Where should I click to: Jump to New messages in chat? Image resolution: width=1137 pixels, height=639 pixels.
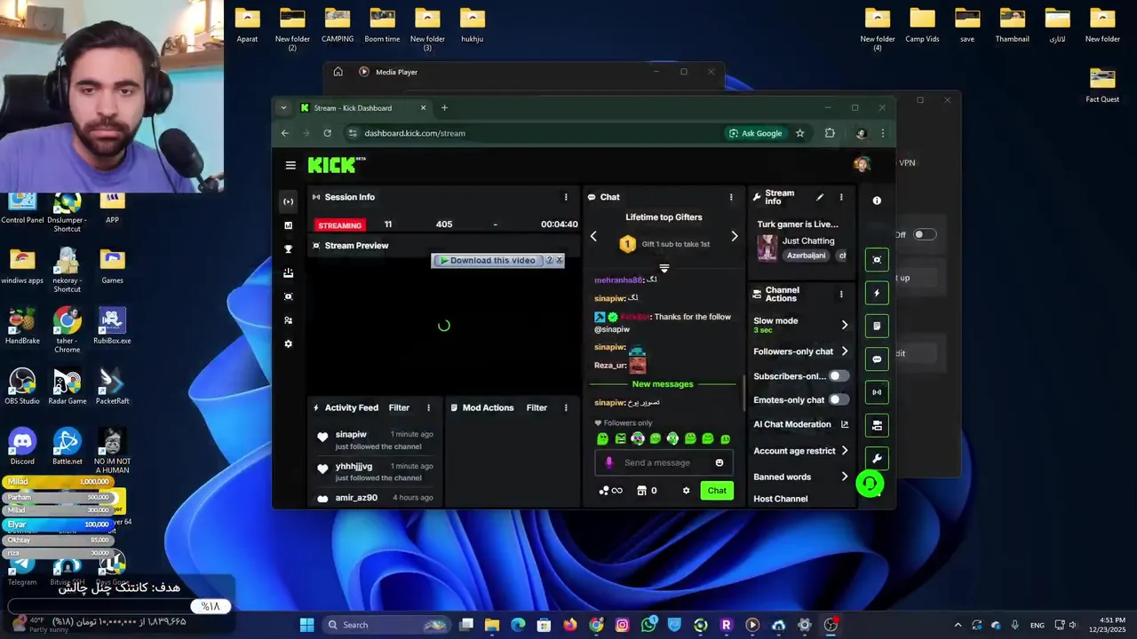click(x=663, y=384)
